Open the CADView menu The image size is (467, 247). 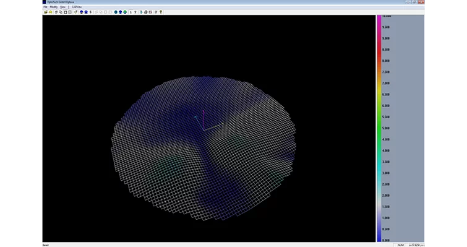pyautogui.click(x=77, y=7)
